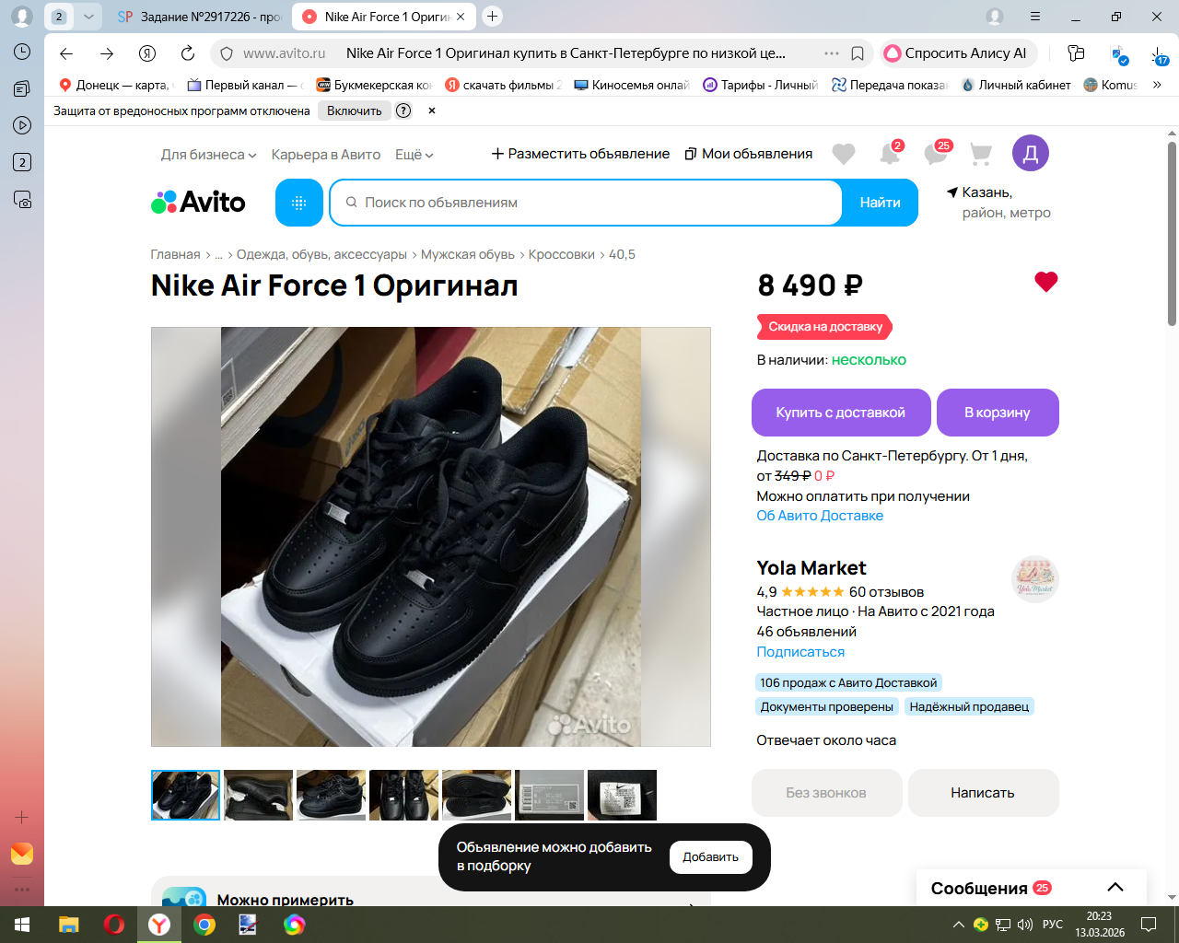Click 'Включить' to enable malware protection
This screenshot has height=943, width=1179.
pos(354,111)
